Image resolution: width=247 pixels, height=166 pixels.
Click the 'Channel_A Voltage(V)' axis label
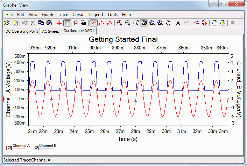pos(8,89)
